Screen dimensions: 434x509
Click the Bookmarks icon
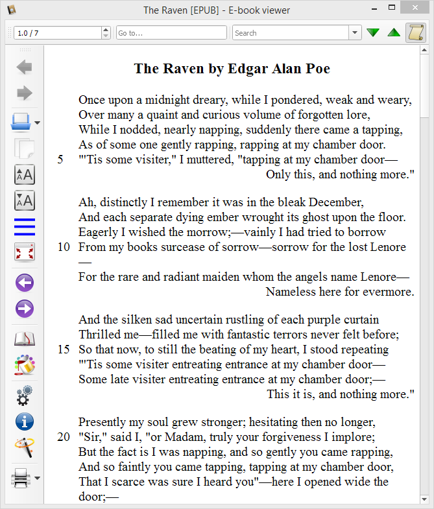tap(25, 339)
